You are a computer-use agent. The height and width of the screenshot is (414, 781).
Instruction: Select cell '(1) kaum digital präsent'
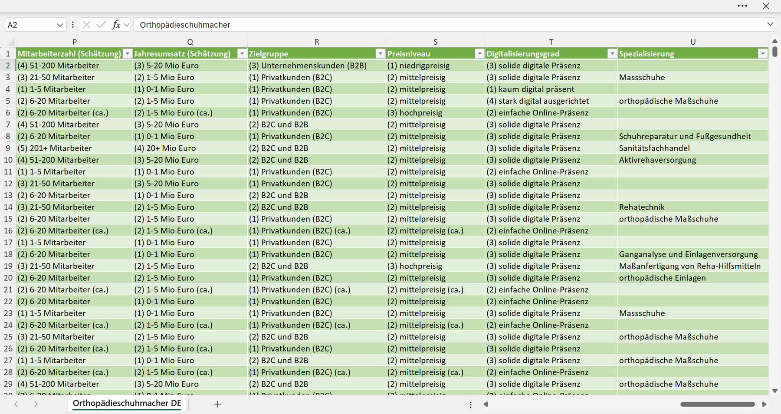pos(551,89)
